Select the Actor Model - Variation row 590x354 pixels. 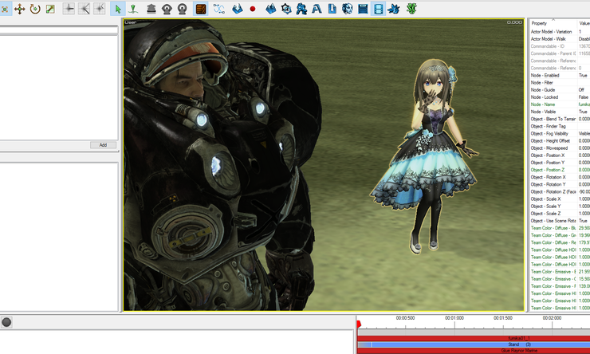pyautogui.click(x=560, y=32)
